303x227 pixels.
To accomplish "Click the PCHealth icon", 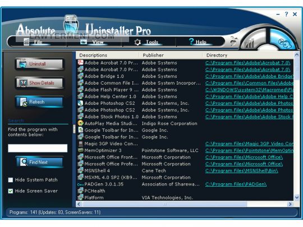I will tap(80, 191).
